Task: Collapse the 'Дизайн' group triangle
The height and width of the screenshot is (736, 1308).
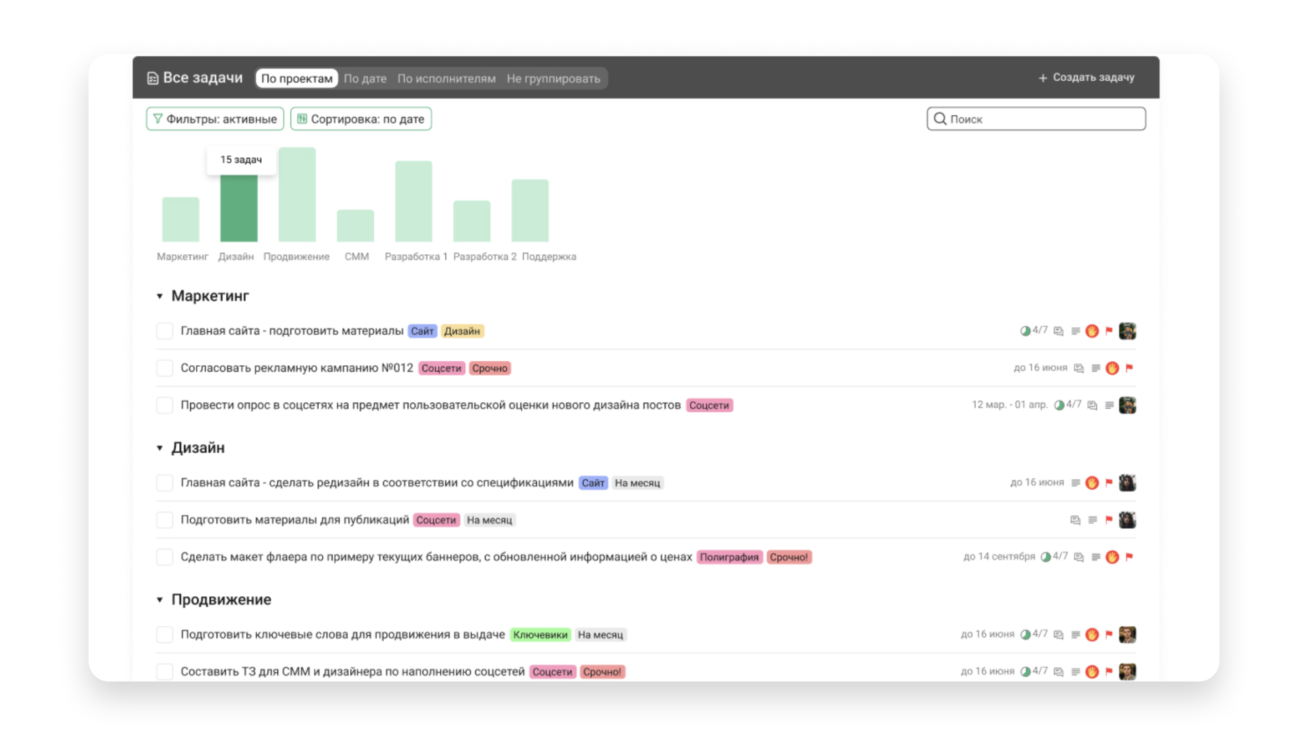Action: 159,448
